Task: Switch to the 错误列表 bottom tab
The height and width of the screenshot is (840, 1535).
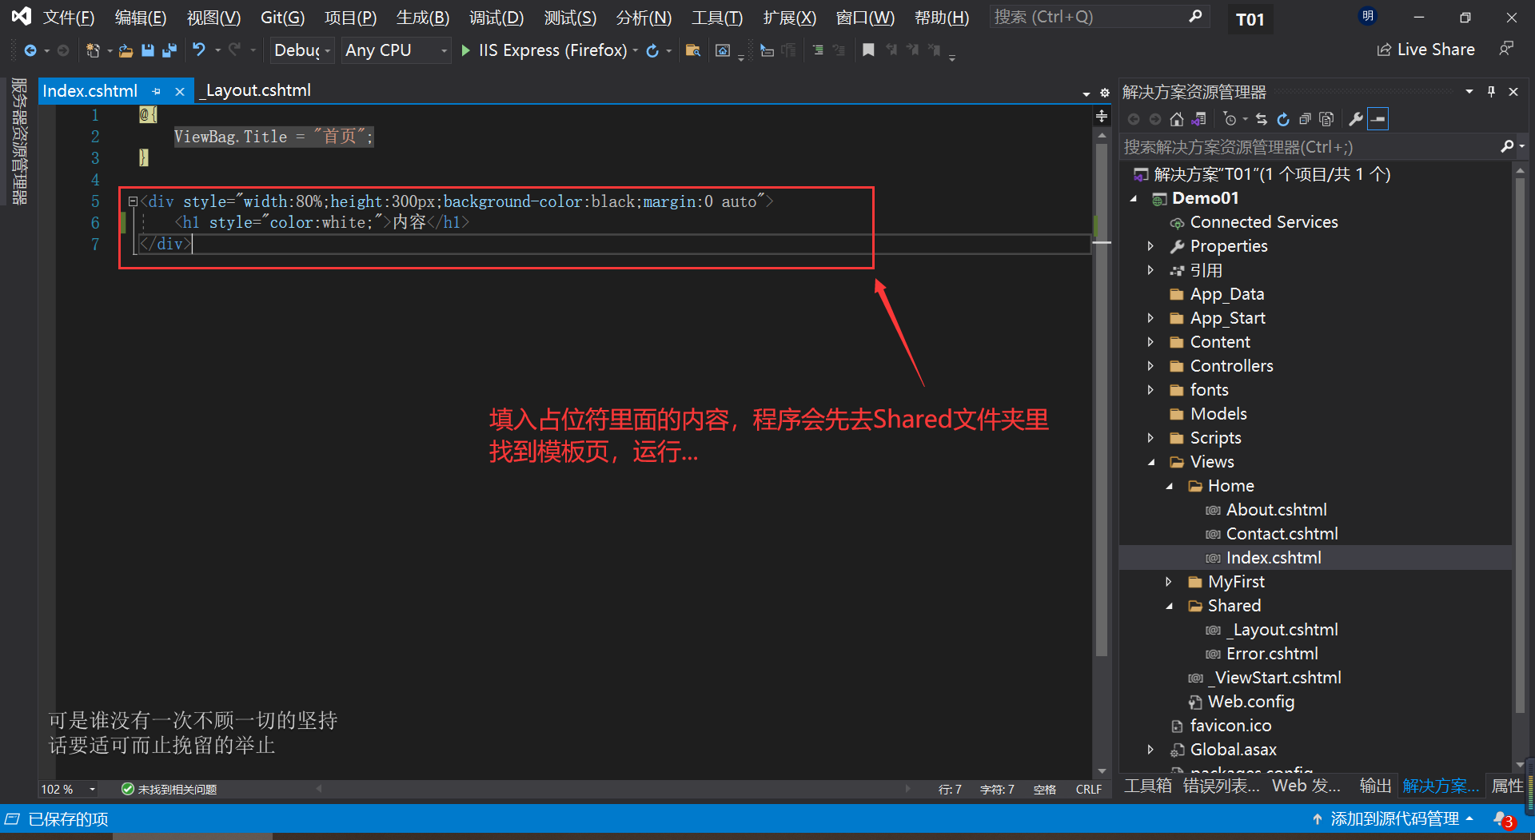Action: click(x=1220, y=786)
